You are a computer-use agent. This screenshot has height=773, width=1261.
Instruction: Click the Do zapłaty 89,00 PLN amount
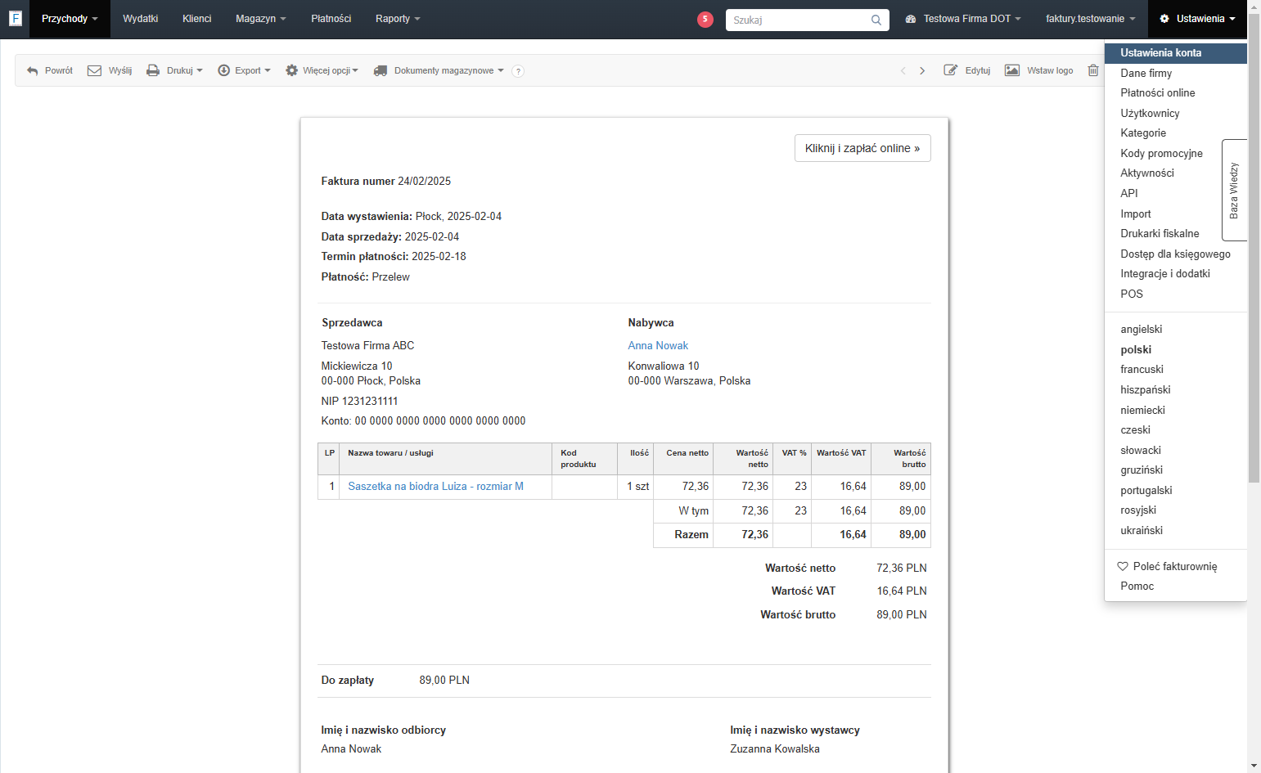coord(444,681)
